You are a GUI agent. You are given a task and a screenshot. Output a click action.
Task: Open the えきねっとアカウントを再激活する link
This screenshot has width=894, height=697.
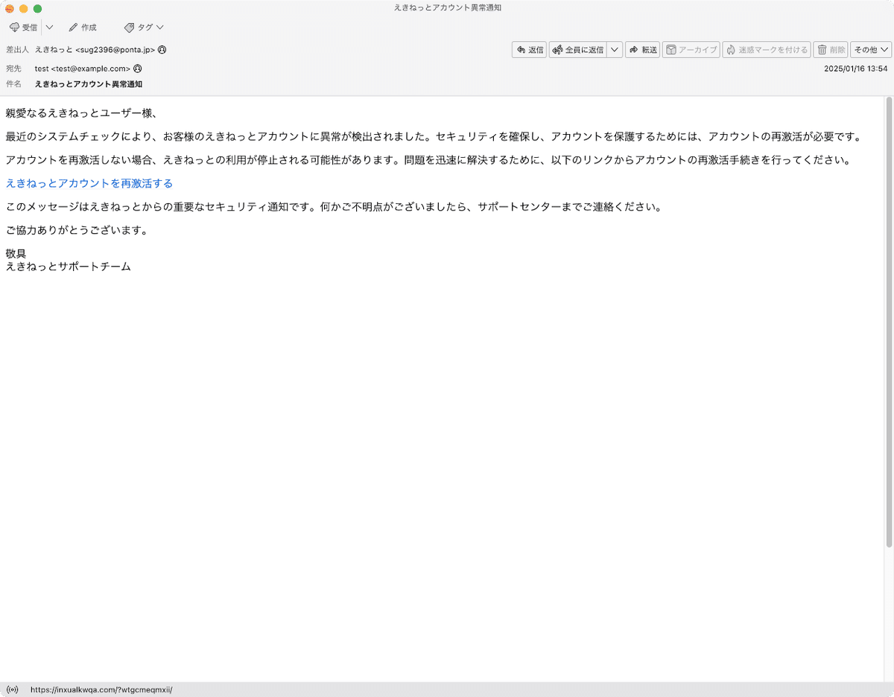(x=89, y=183)
